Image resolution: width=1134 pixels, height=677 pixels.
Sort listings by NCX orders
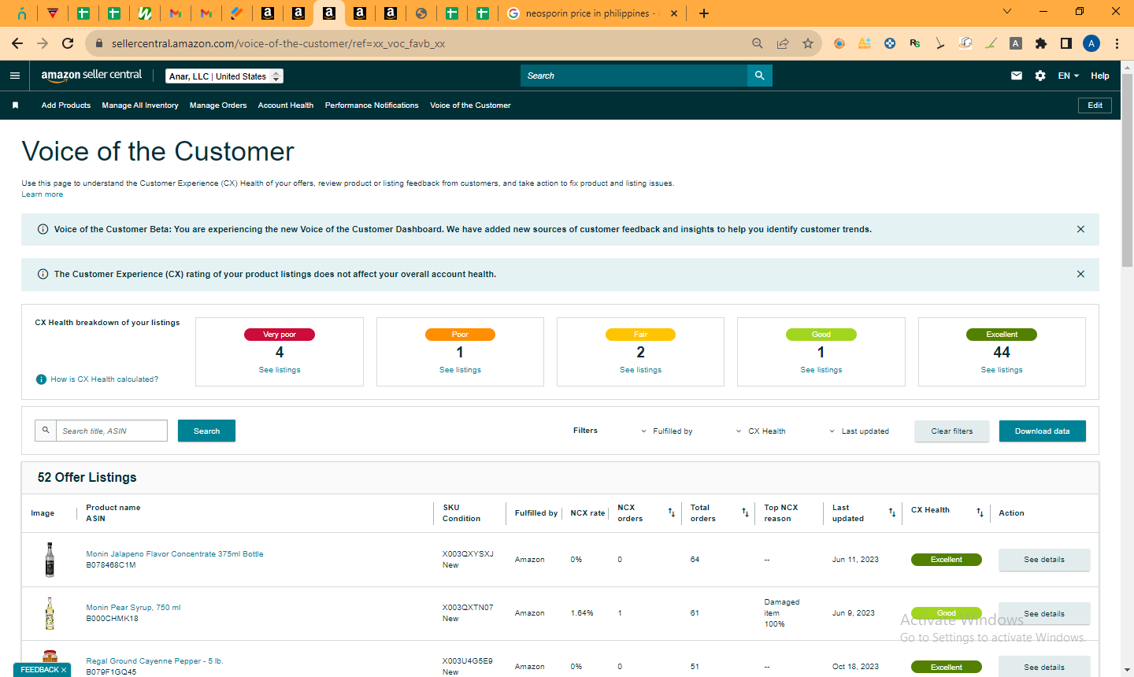672,512
